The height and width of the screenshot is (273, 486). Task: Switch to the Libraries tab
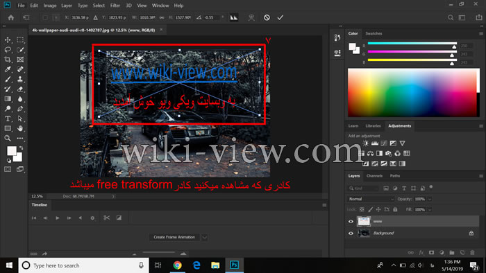click(373, 126)
